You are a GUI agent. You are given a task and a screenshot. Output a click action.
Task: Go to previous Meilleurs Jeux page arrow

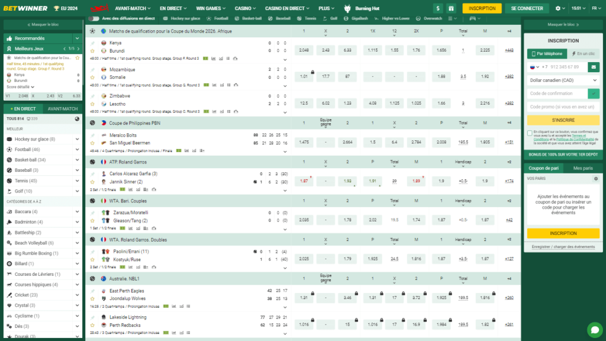65,49
